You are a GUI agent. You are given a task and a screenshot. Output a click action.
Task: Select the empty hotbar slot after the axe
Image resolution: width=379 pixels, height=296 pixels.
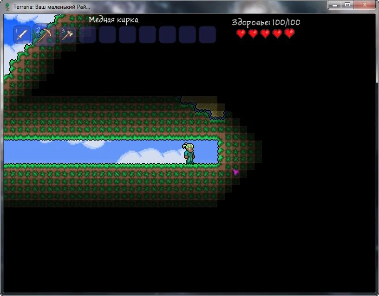point(87,35)
